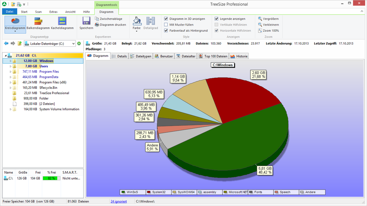Copy chart via Zwischenablage icon
Viewport: 367px width, 206px height.
tap(97, 19)
